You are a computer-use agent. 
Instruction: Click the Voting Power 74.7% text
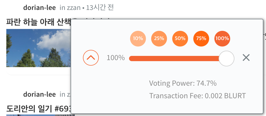tap(183, 83)
